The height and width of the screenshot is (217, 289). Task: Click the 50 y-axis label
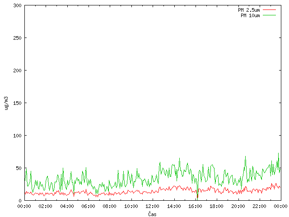click(19, 168)
